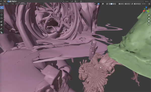
Task: Choose the Intersect selection mode
Action: tap(16, 1)
